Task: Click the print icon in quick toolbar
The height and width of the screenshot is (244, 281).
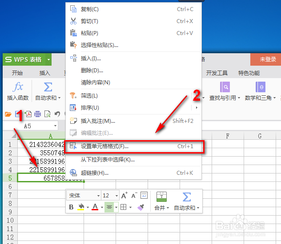Action: 38,114
